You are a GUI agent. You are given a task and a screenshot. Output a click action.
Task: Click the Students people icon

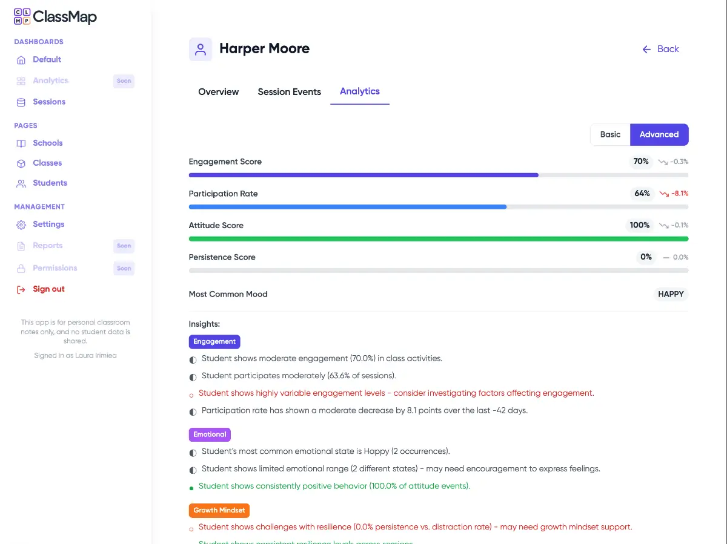tap(21, 183)
